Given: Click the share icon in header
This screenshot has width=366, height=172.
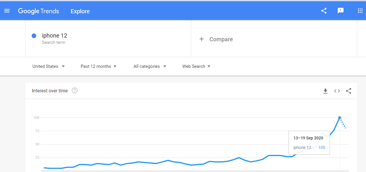Looking at the screenshot, I should [324, 11].
